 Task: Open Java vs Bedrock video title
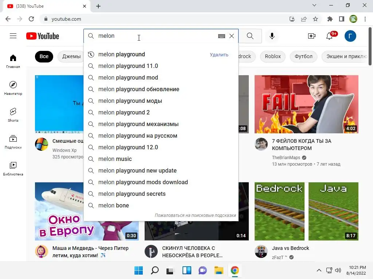(290, 248)
